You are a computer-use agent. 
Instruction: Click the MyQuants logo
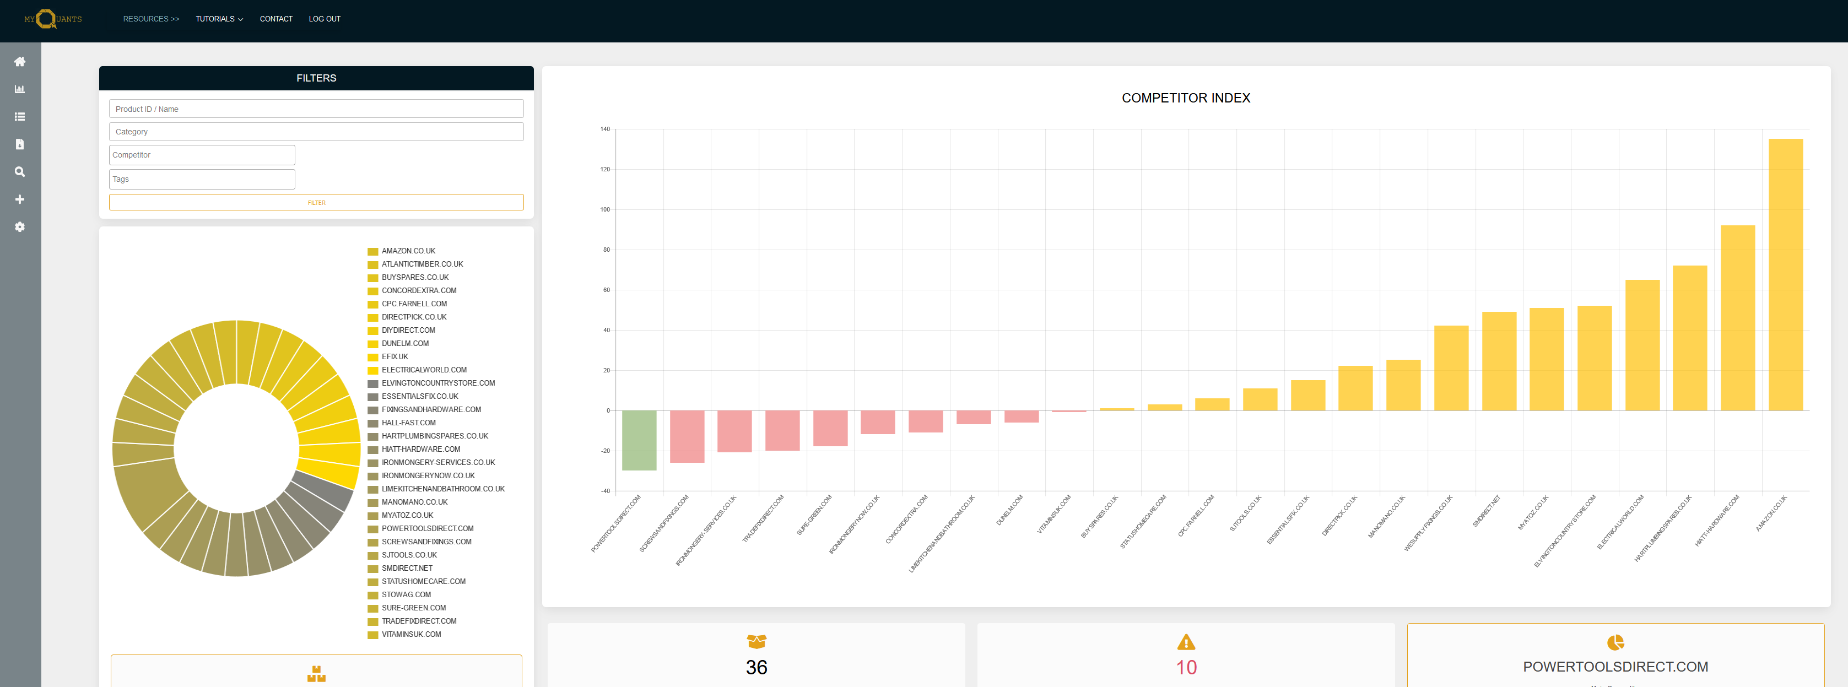coord(53,19)
